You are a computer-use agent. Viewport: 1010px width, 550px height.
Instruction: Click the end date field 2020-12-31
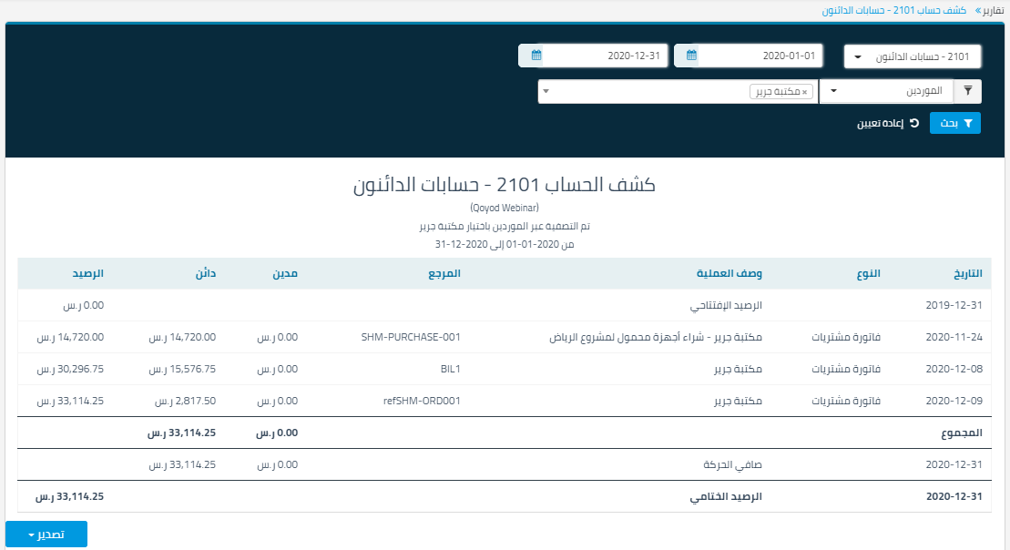point(606,56)
